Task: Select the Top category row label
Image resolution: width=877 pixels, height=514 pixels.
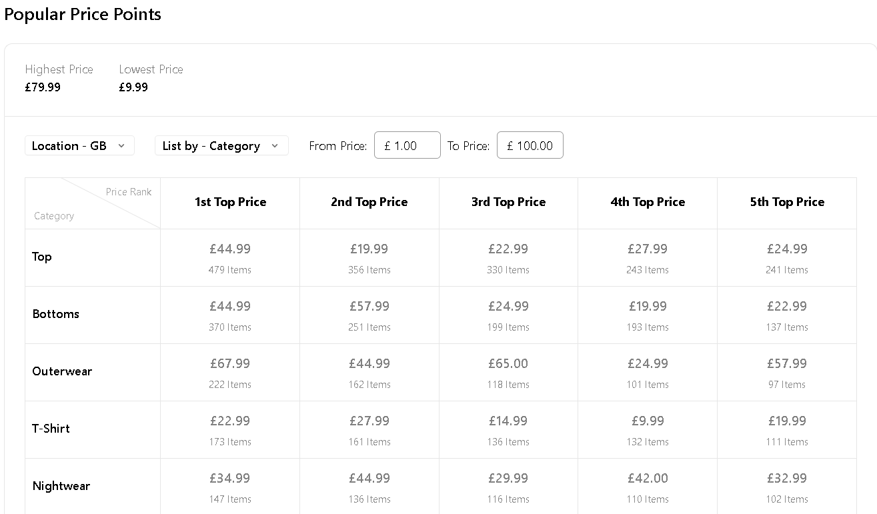Action: 42,257
